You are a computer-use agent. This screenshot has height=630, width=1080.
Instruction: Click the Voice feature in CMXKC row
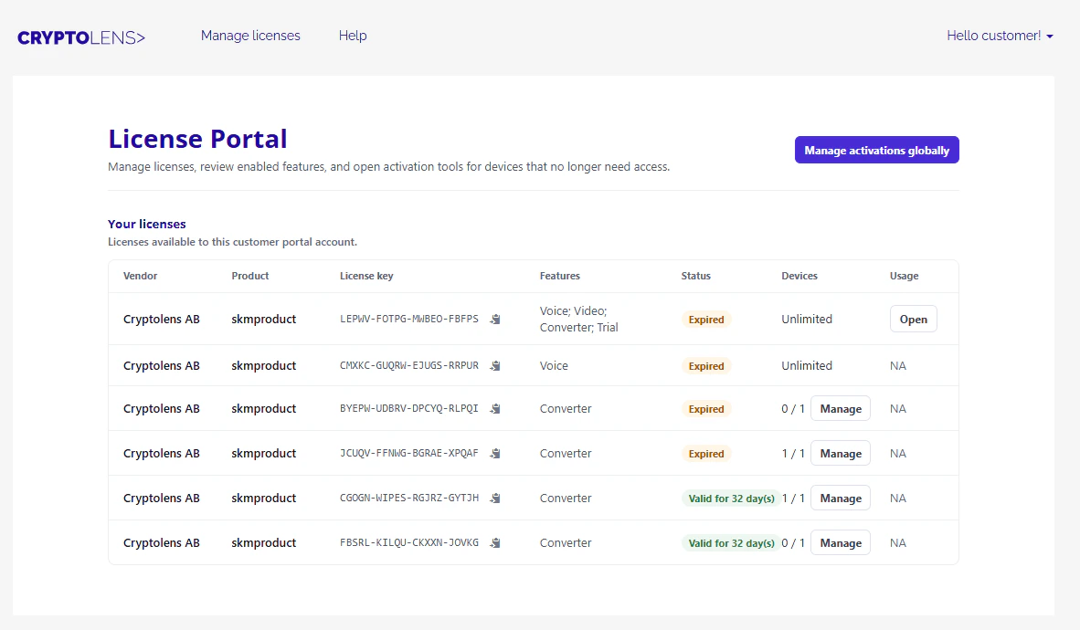click(554, 365)
